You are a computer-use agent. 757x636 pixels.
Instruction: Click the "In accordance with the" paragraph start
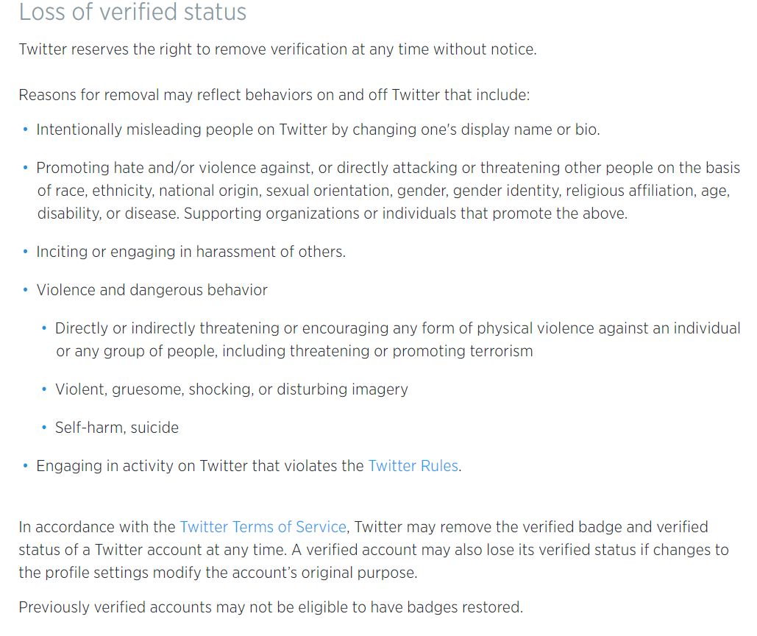[x=98, y=527]
